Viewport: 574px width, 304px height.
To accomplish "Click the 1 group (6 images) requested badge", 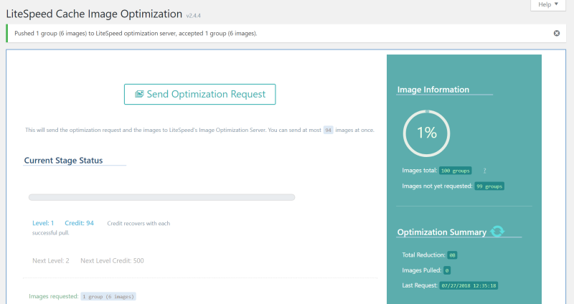I will (108, 296).
